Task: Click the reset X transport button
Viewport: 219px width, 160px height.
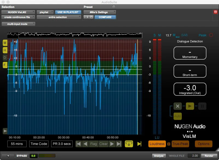Action: click(x=178, y=106)
